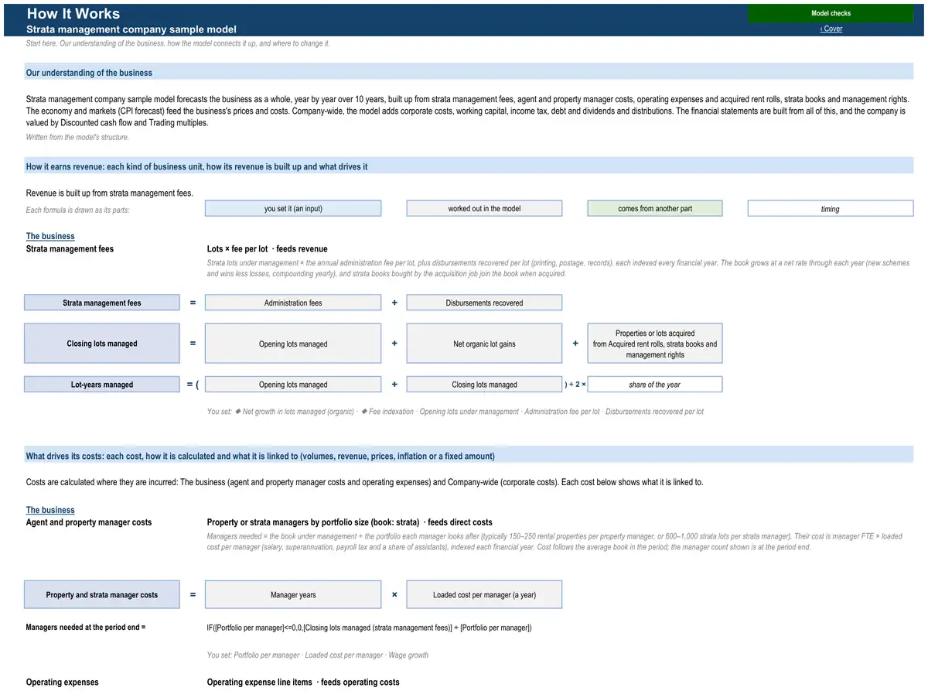928x691 pixels.
Task: Open the Model checks button
Action: [831, 13]
